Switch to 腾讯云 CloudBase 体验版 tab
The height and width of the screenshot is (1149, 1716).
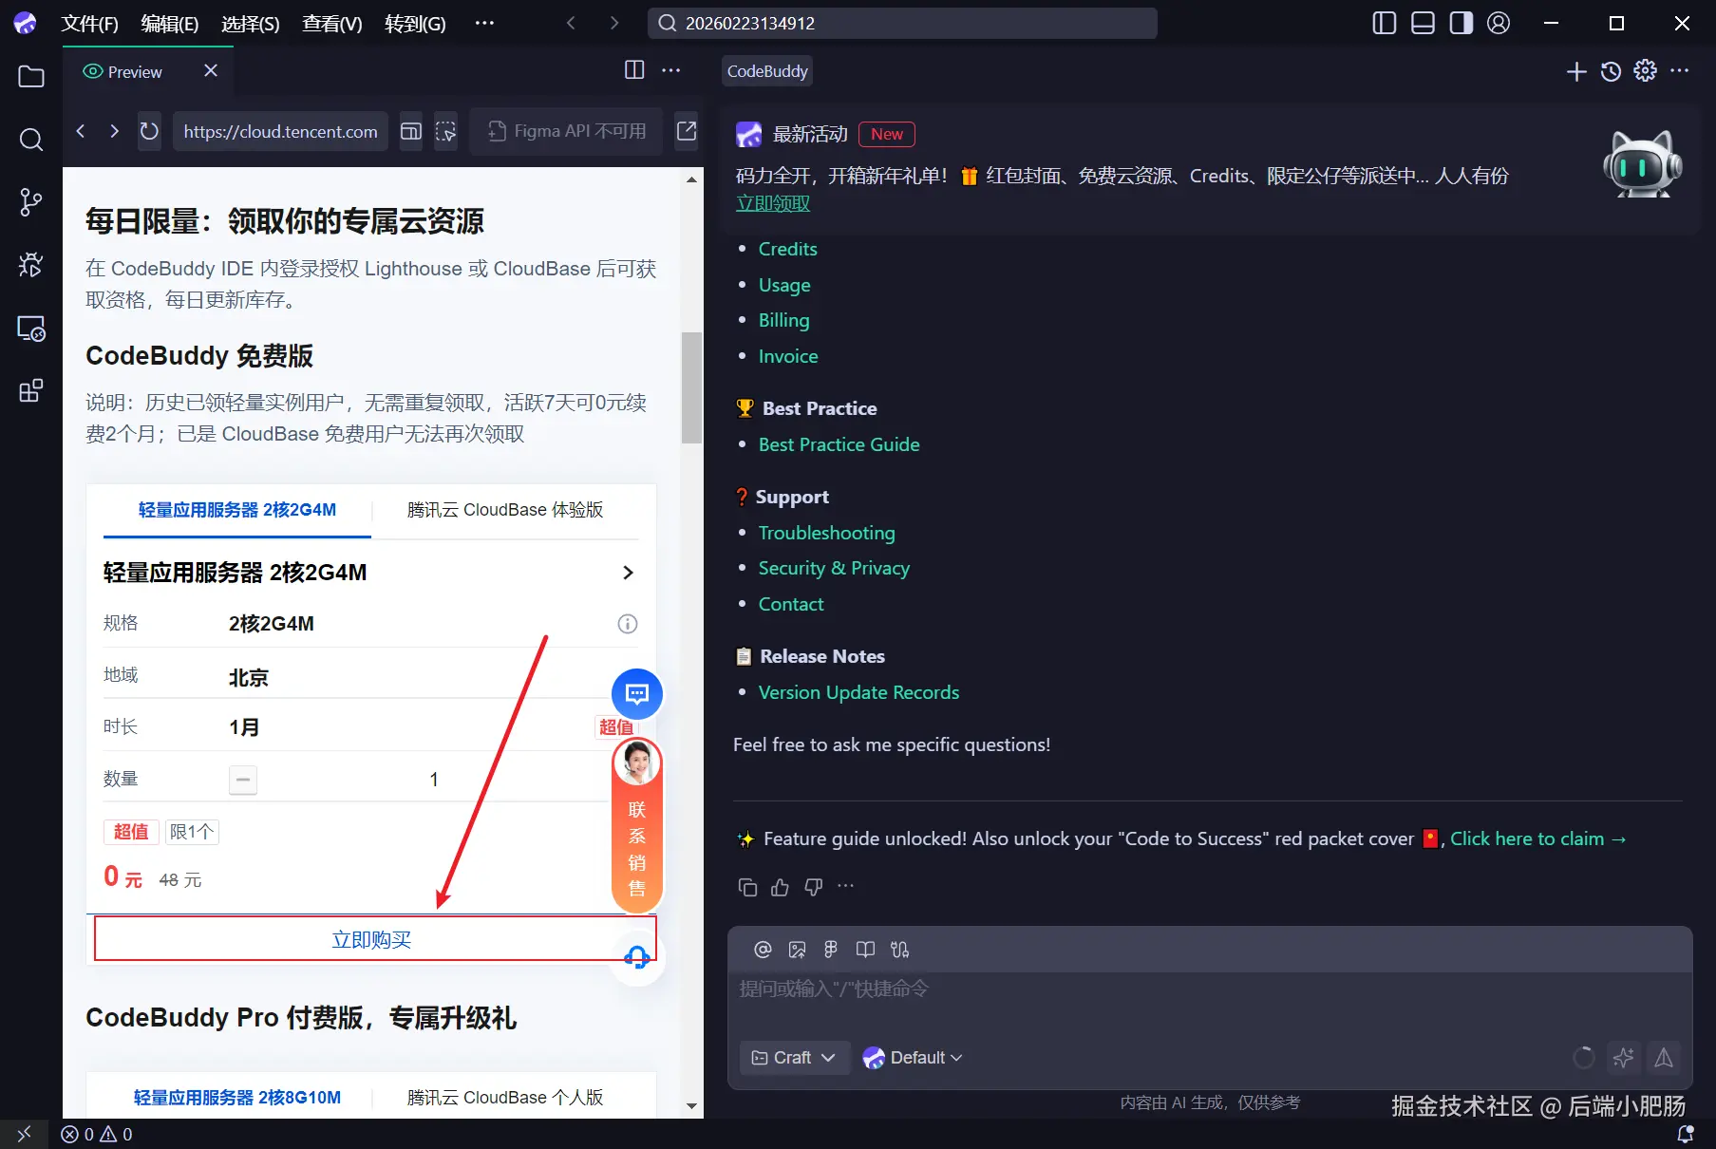(x=505, y=510)
